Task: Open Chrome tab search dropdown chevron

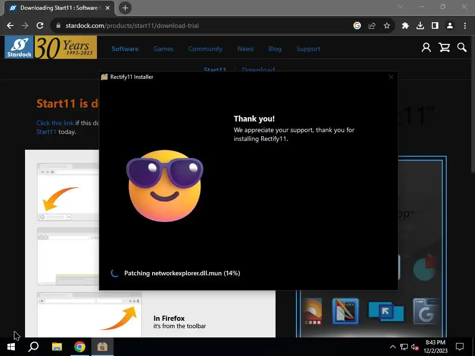Action: click(x=400, y=6)
